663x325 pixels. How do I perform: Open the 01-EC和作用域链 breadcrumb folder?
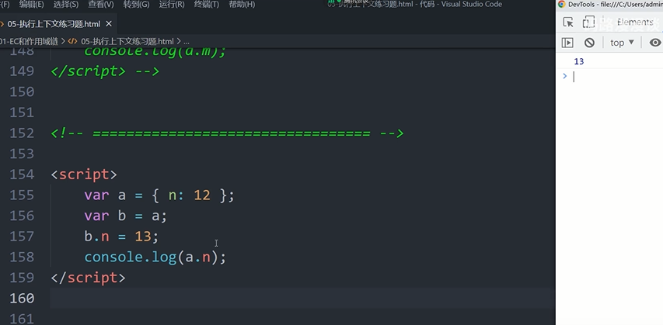pos(29,41)
